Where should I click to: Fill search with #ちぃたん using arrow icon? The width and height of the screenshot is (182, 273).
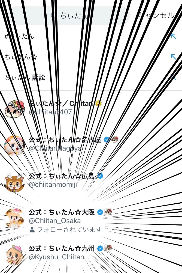coord(173,36)
